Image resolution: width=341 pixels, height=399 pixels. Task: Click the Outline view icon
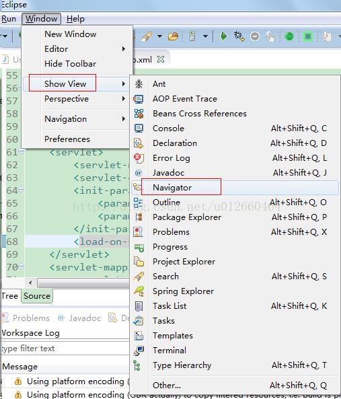[x=139, y=203]
